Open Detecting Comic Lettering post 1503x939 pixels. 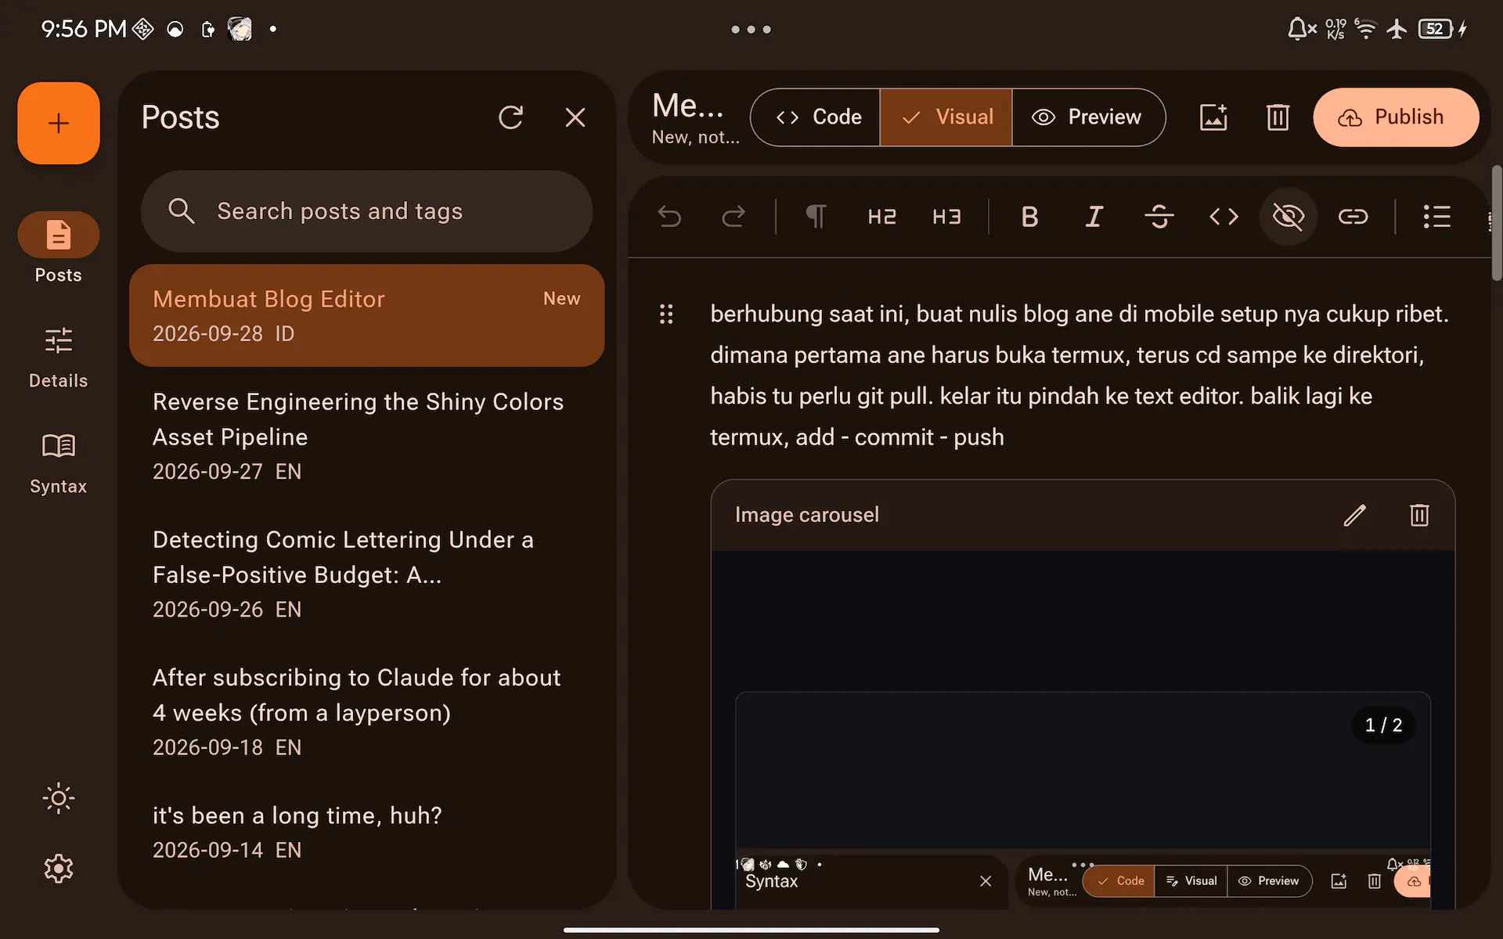[x=366, y=574]
